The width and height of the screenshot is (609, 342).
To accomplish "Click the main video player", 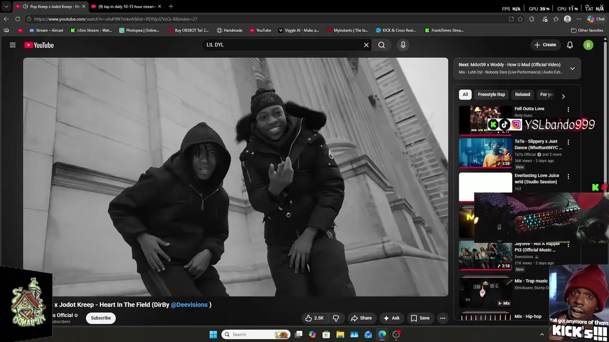I will (236, 177).
